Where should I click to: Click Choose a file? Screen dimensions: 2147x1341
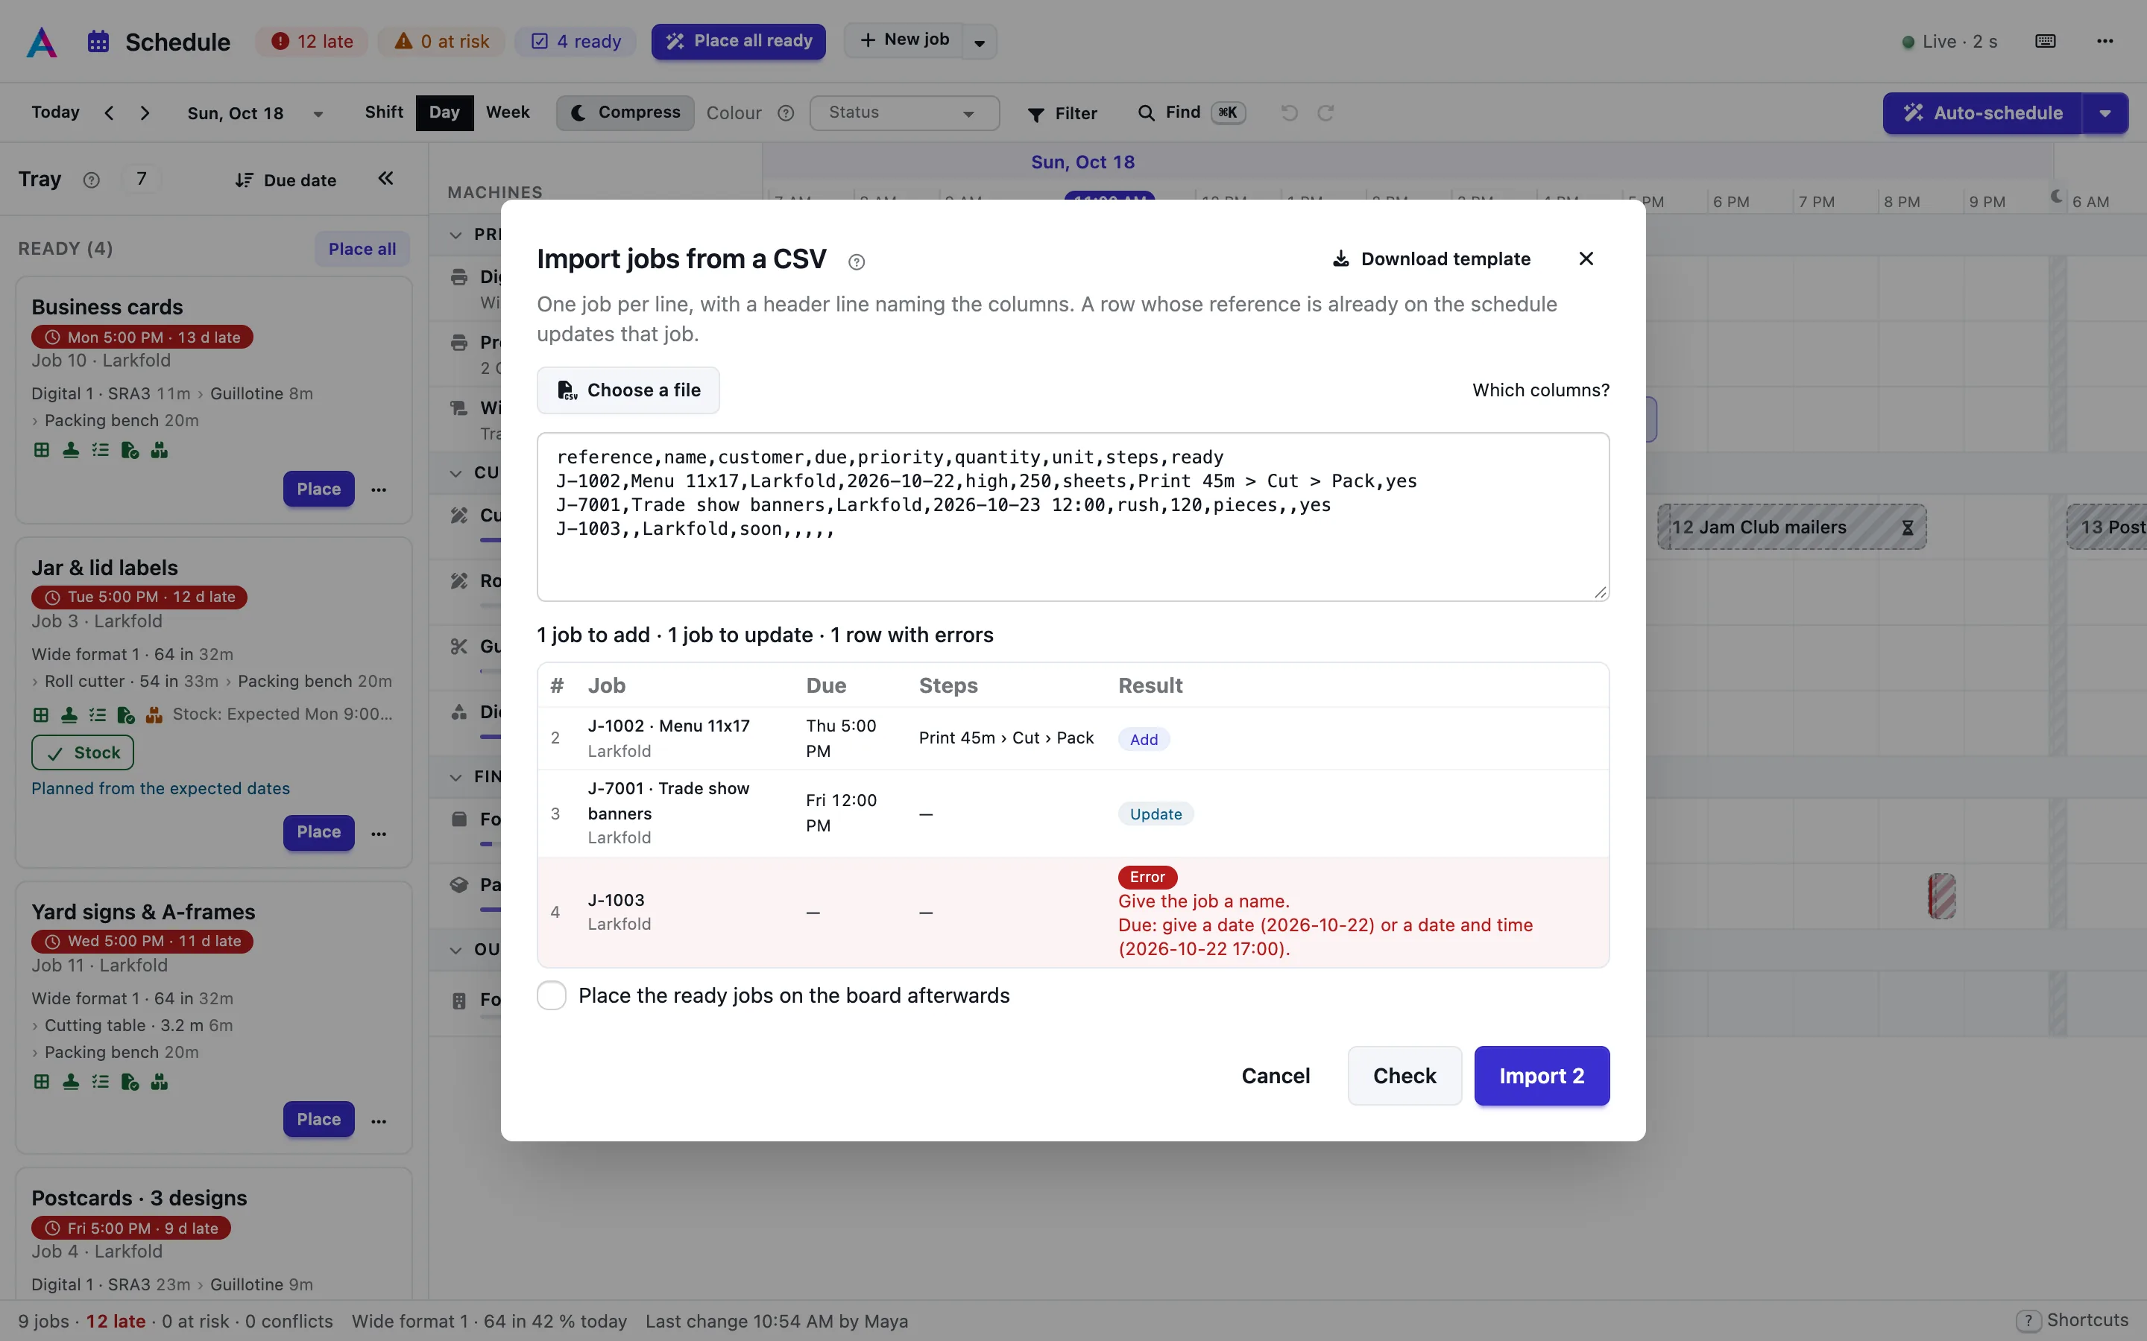click(x=628, y=390)
